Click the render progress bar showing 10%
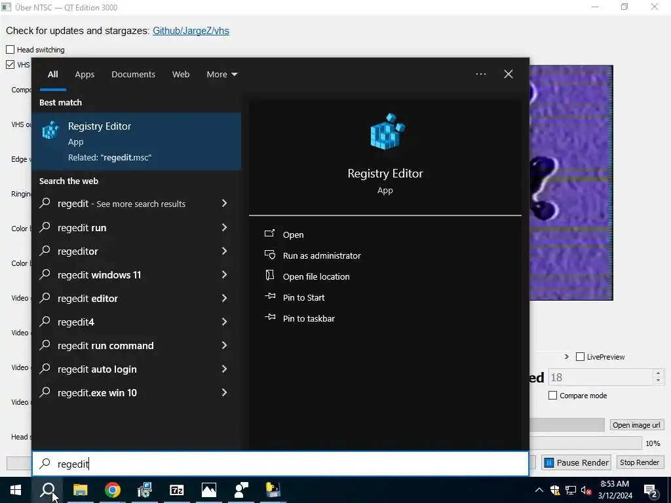The image size is (671, 503). 585,443
